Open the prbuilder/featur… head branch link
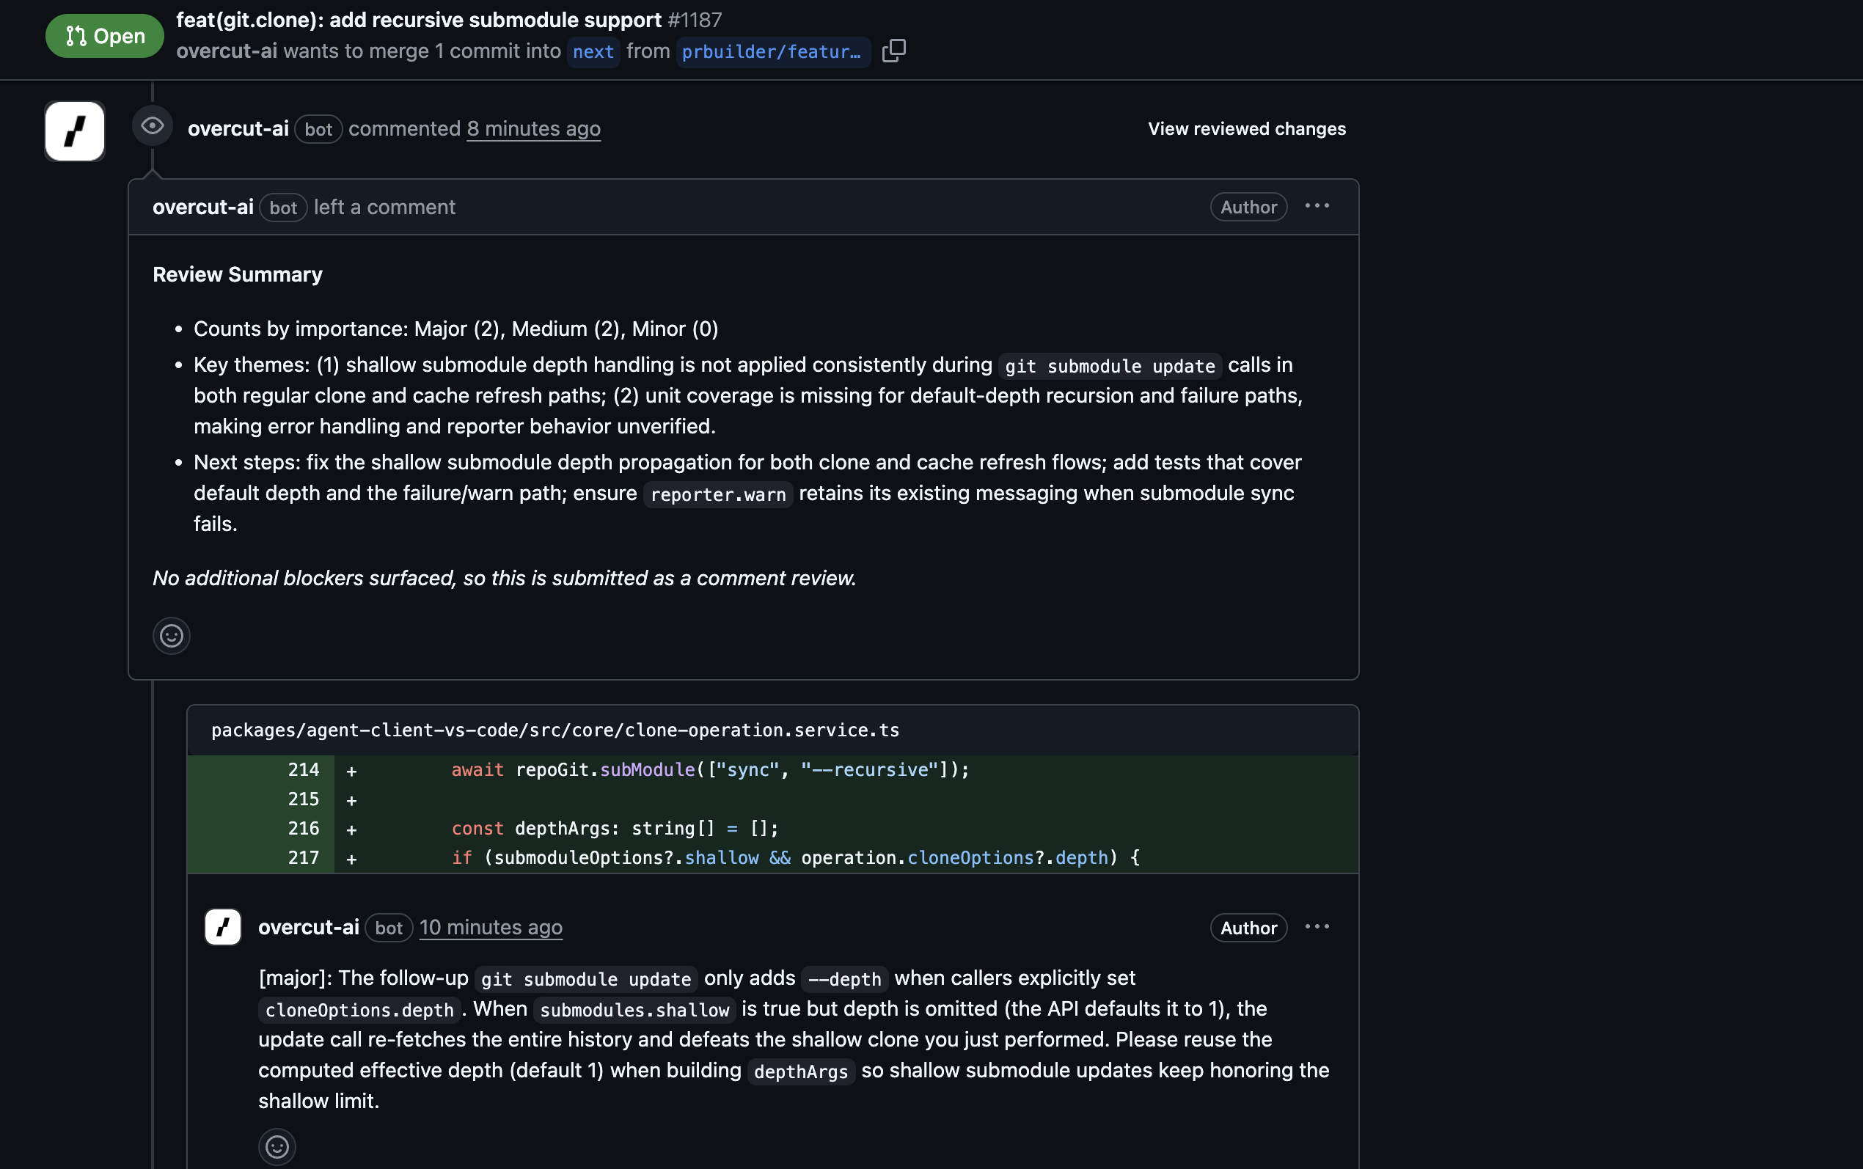 tap(772, 52)
